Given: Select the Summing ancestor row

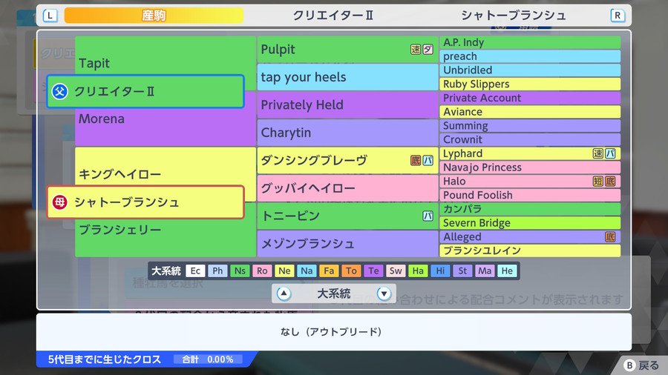Looking at the screenshot, I should click(530, 126).
